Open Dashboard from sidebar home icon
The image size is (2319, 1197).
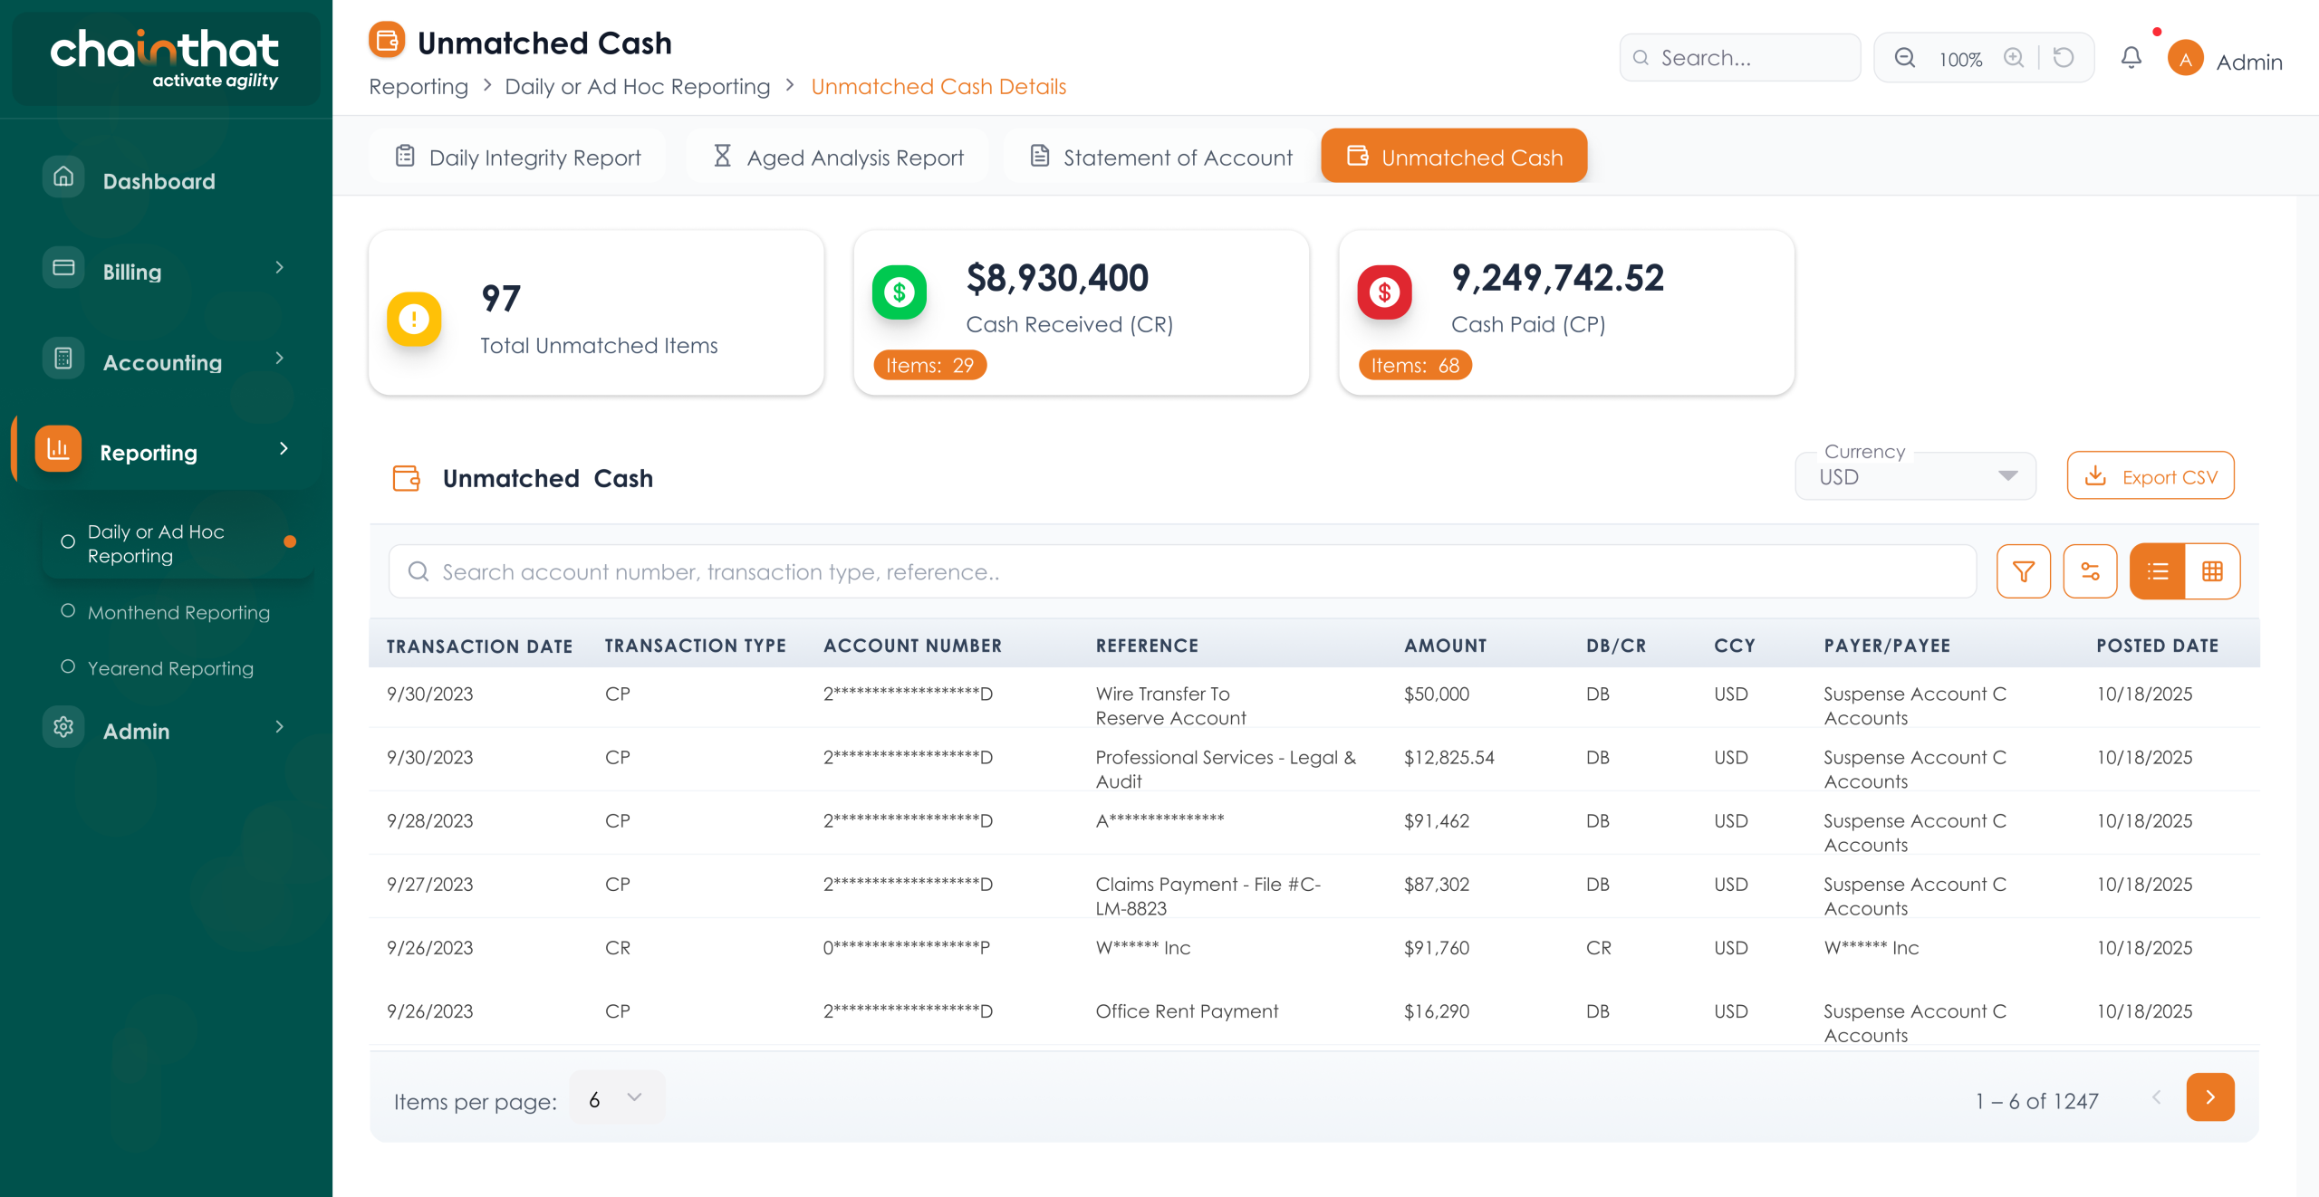pos(63,178)
